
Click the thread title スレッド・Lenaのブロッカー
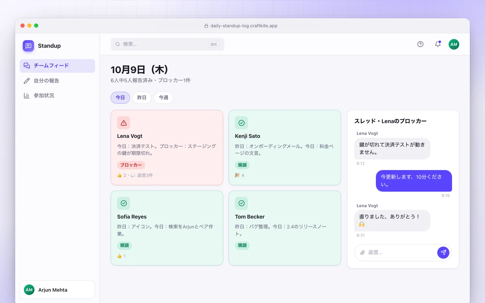[390, 121]
